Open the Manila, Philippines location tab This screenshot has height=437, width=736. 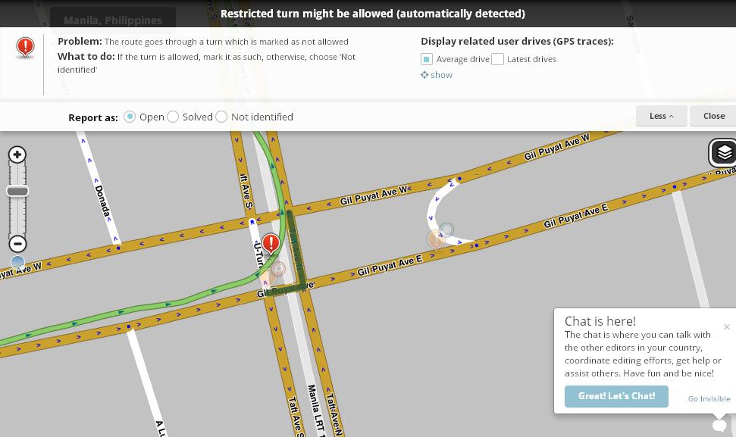point(112,20)
